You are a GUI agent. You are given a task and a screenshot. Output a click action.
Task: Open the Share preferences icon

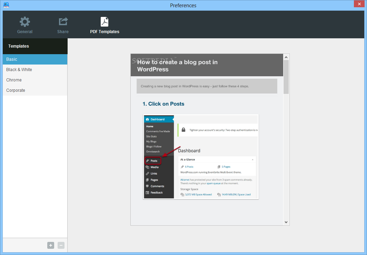click(63, 21)
